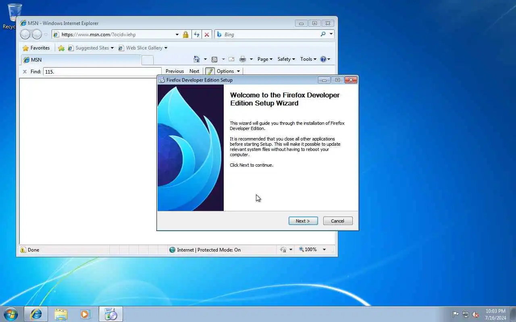Click the security lock icon in address bar

[x=185, y=35]
